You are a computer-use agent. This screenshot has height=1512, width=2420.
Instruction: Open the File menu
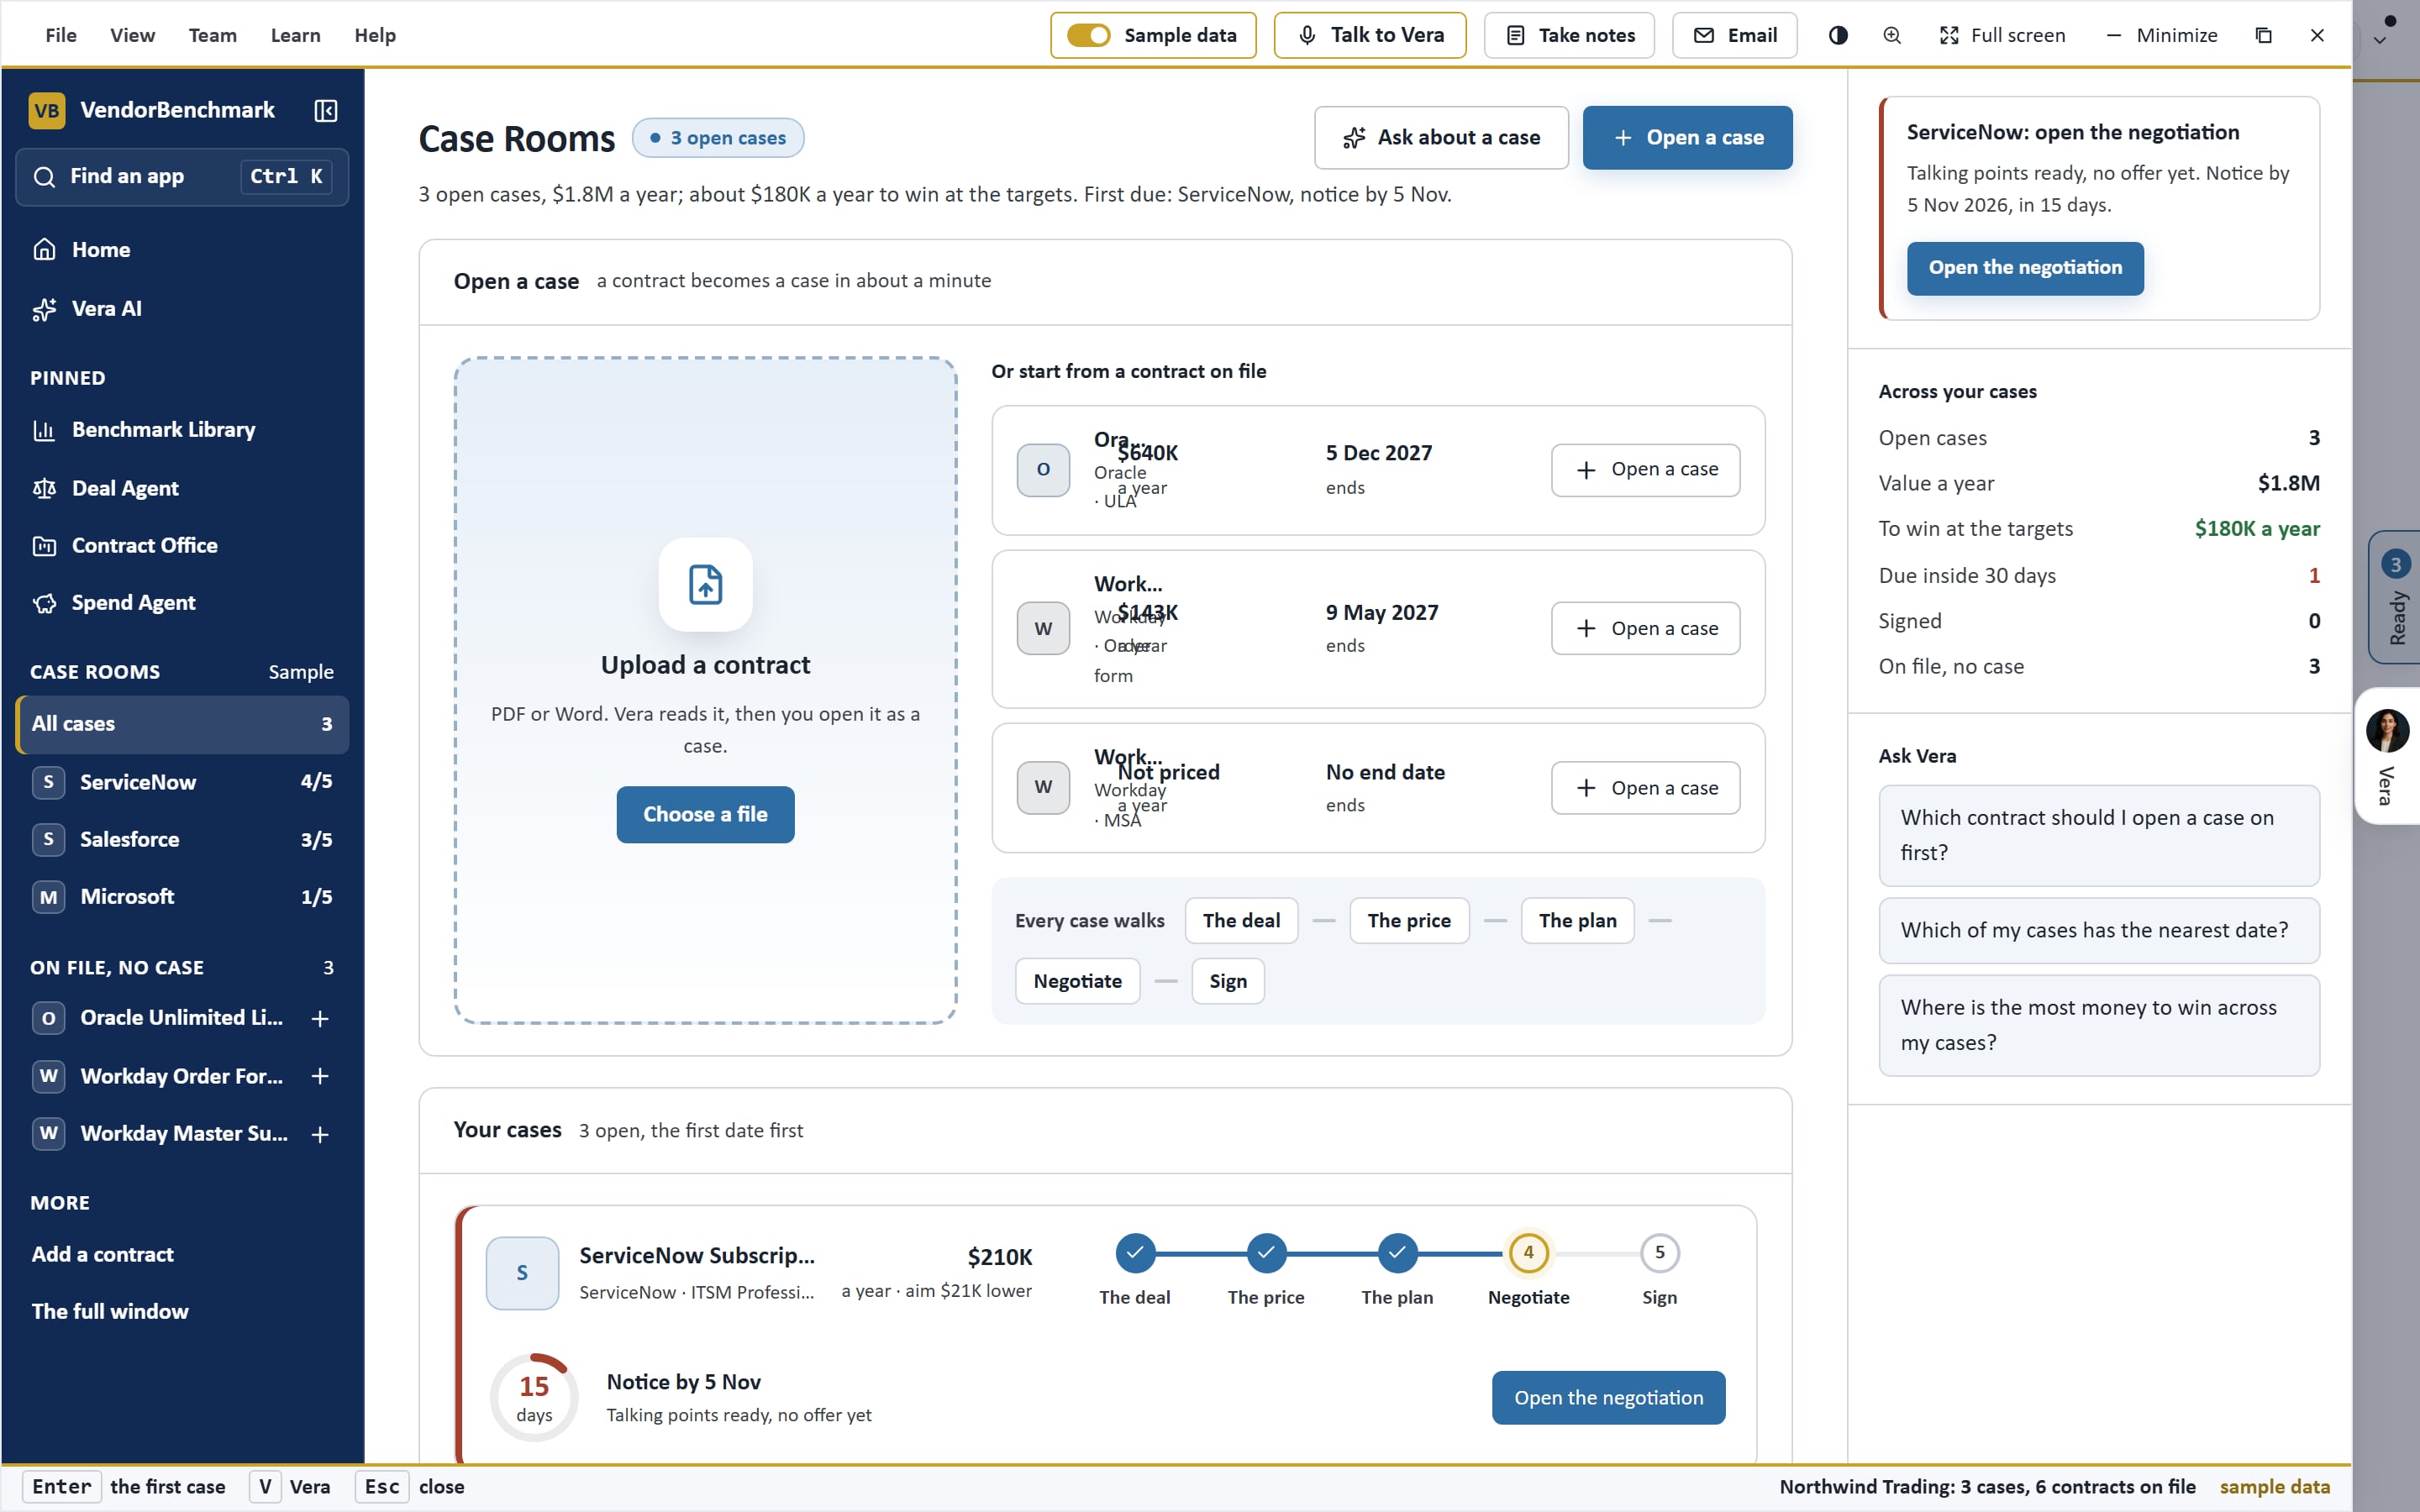(61, 35)
